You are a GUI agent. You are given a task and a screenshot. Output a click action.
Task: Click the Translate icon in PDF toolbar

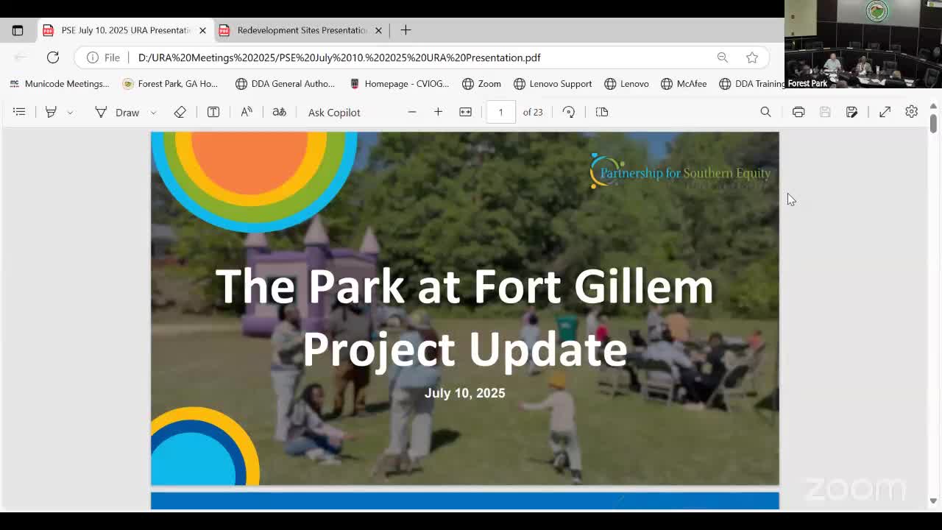click(x=279, y=112)
